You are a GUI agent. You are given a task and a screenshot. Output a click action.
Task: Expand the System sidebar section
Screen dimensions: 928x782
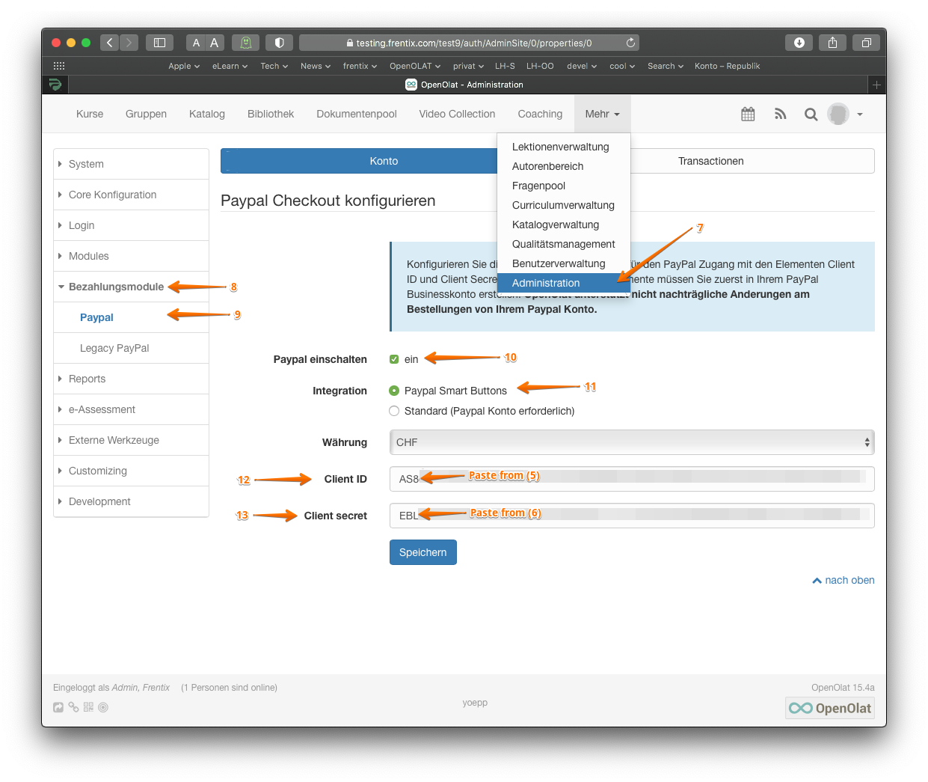click(86, 164)
